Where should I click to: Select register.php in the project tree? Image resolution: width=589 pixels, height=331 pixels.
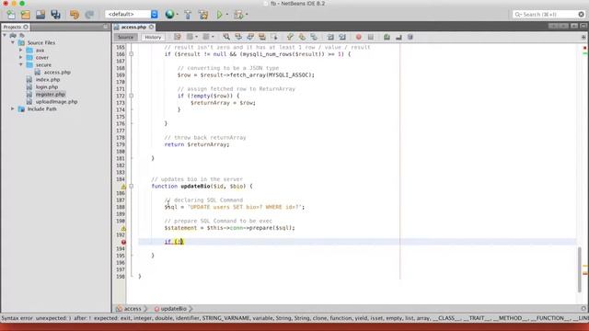pyautogui.click(x=51, y=94)
